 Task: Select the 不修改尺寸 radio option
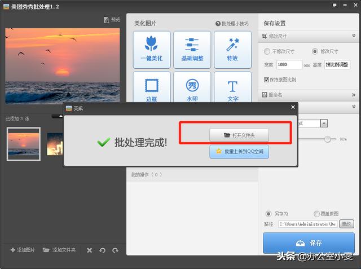click(x=267, y=51)
